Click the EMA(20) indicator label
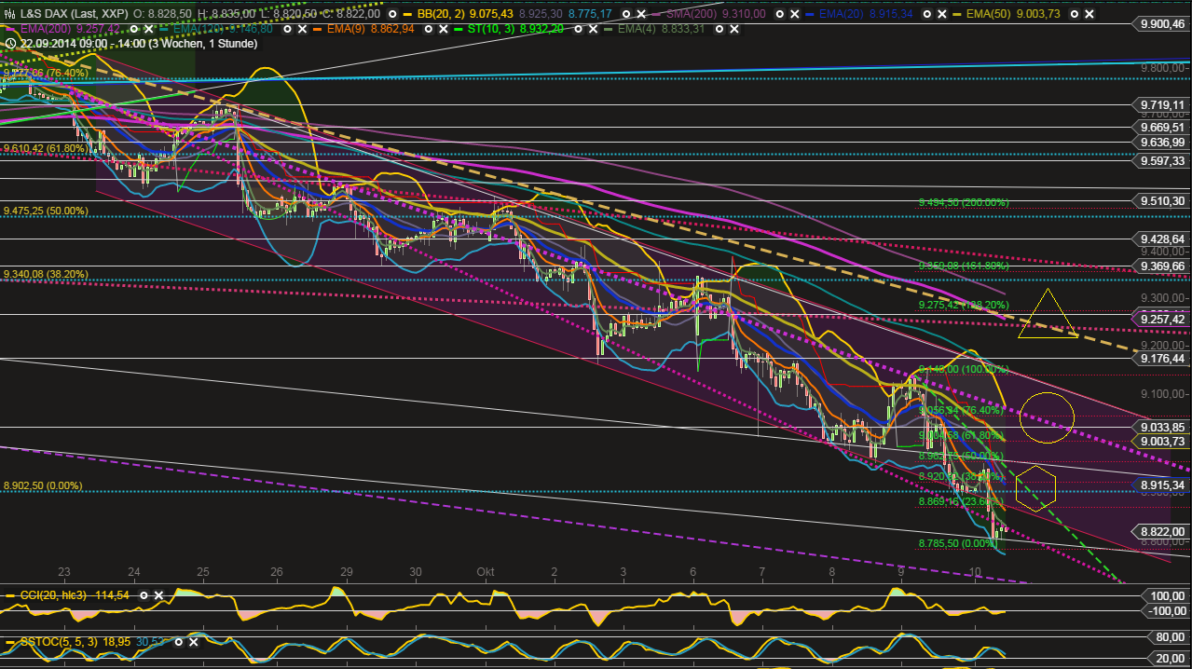Image resolution: width=1192 pixels, height=669 pixels. click(842, 14)
